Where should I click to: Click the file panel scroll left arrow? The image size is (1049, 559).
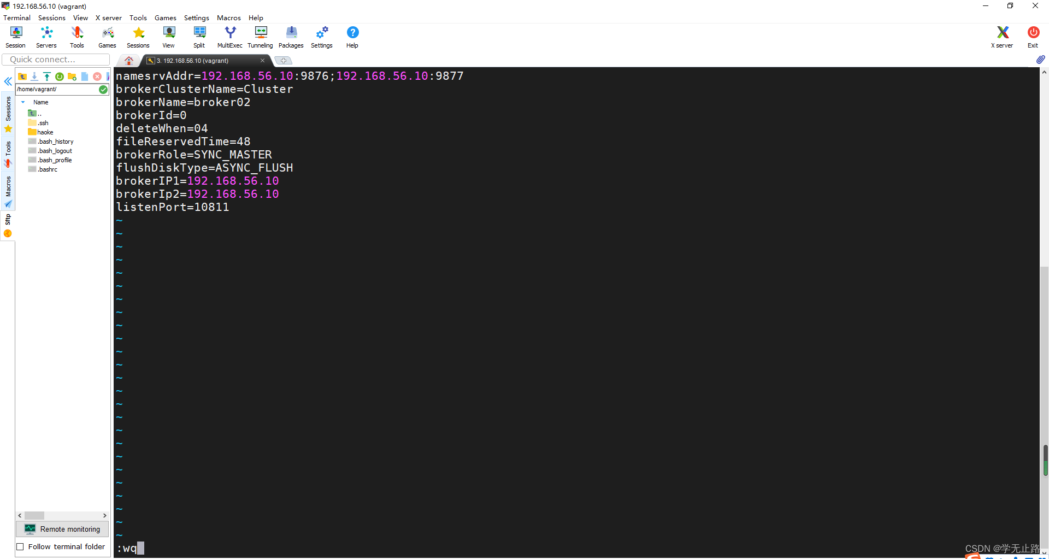pyautogui.click(x=20, y=515)
